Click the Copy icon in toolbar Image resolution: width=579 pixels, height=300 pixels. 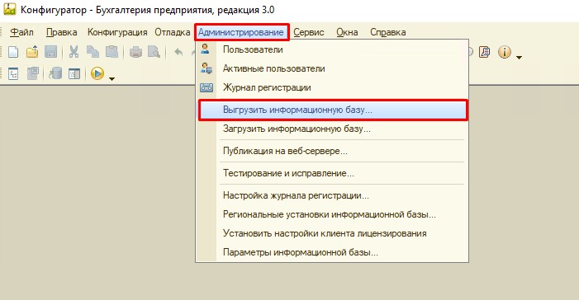click(x=93, y=52)
